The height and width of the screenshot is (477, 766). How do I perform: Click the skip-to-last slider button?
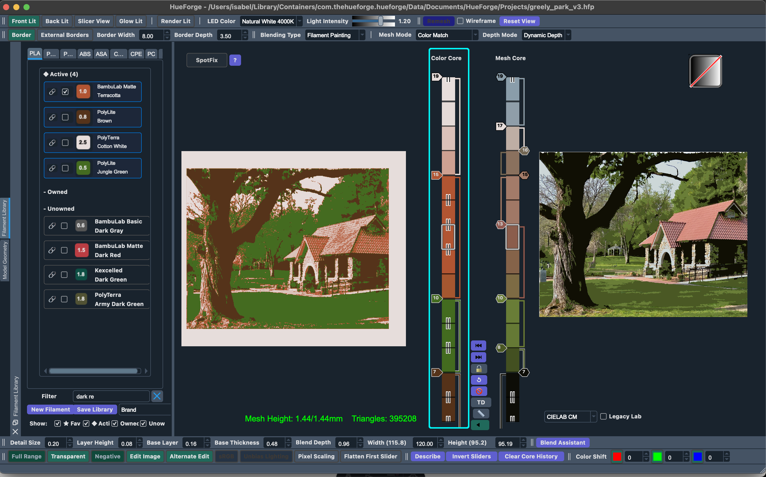pyautogui.click(x=478, y=357)
